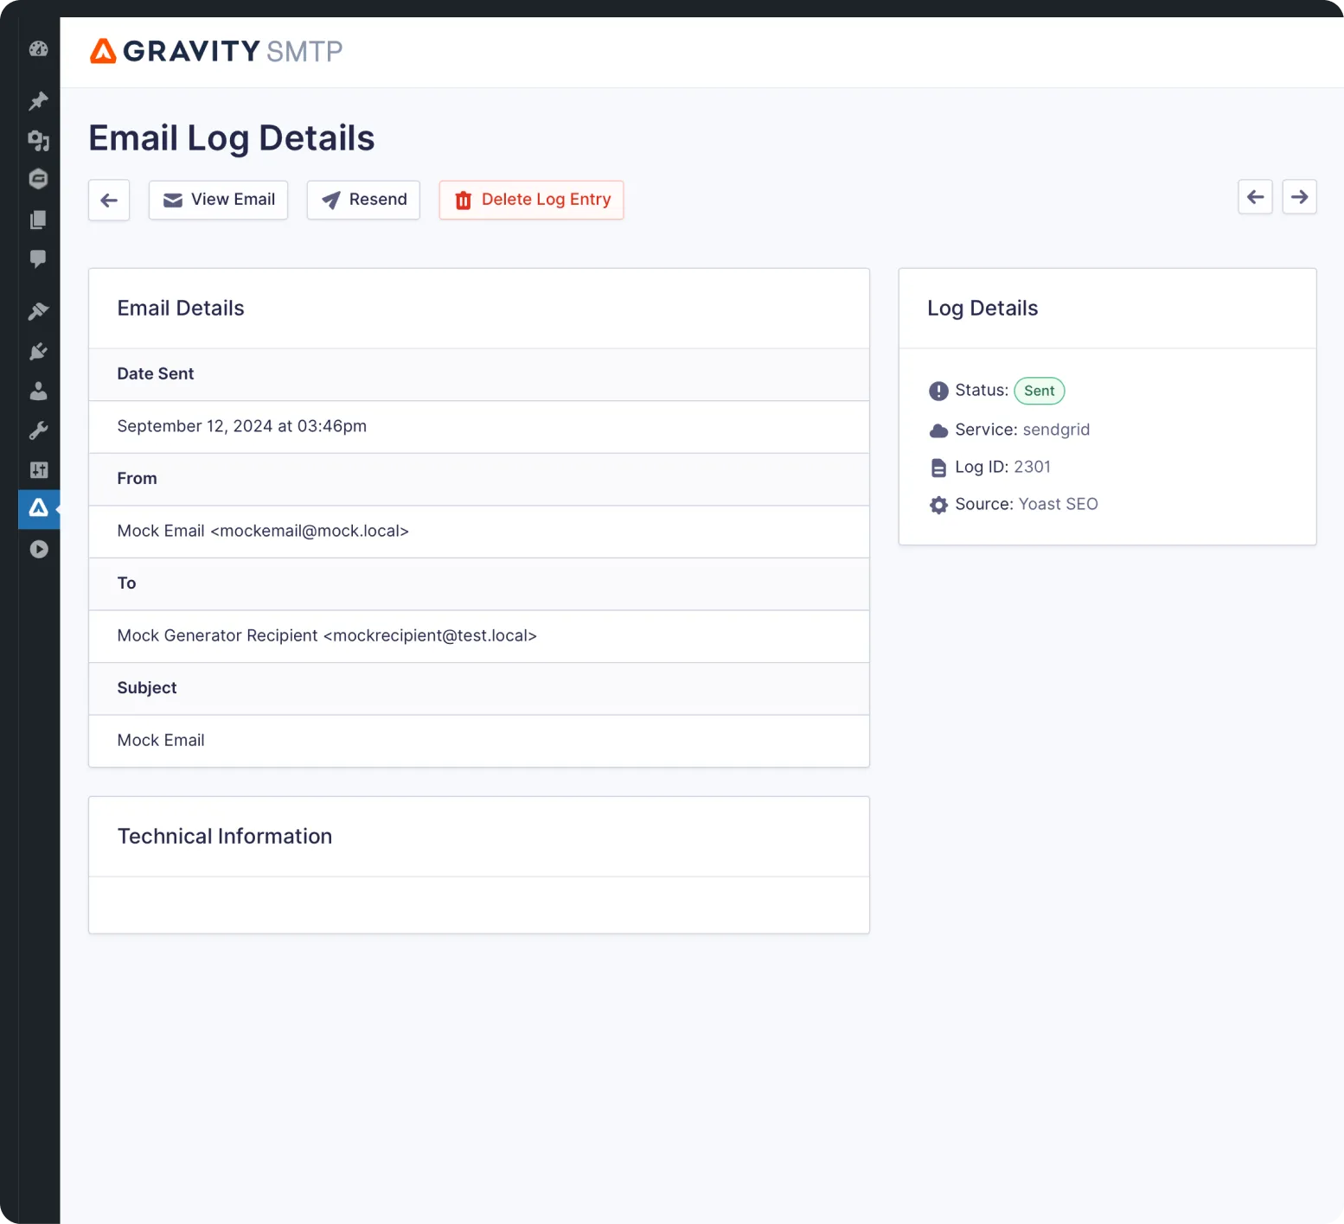Open the Posts pin icon in sidebar
Viewport: 1344px width, 1224px height.
pos(38,101)
